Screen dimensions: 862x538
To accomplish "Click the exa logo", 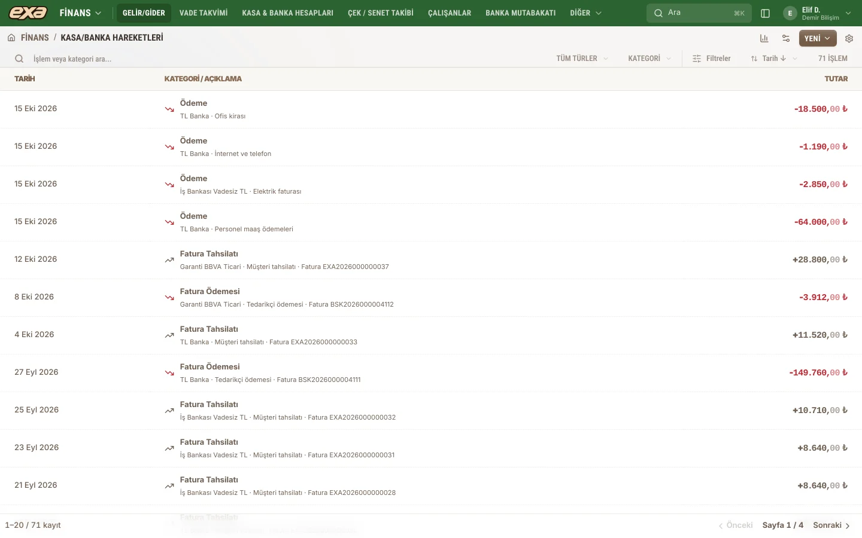I will [28, 13].
